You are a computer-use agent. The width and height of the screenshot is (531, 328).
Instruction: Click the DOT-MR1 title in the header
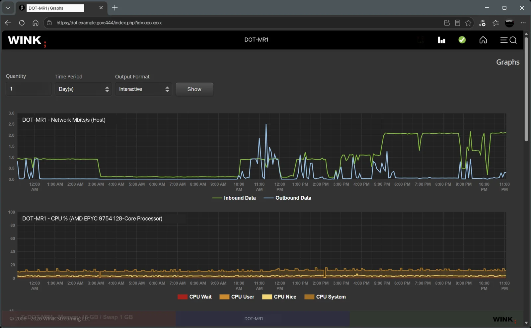[x=256, y=40]
